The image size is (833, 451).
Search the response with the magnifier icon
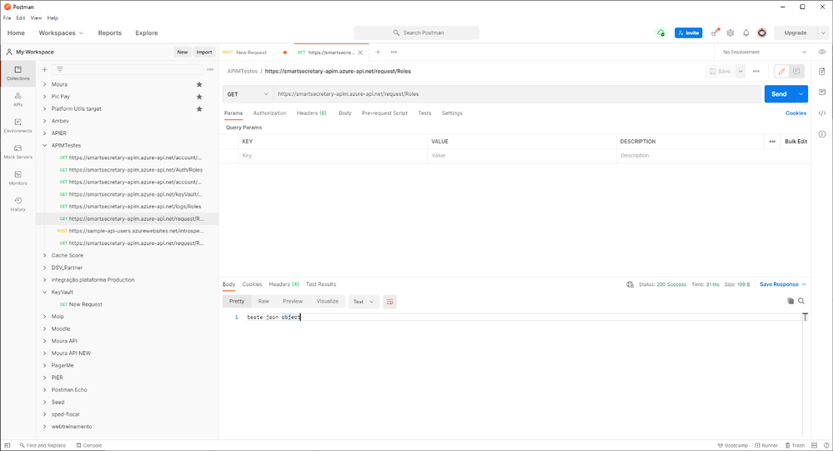point(801,301)
